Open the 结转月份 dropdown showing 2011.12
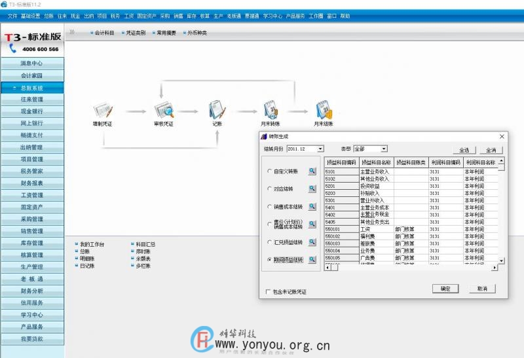 tap(320, 149)
